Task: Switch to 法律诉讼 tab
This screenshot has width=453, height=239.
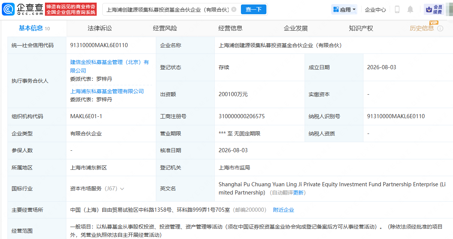Action: pyautogui.click(x=100, y=28)
